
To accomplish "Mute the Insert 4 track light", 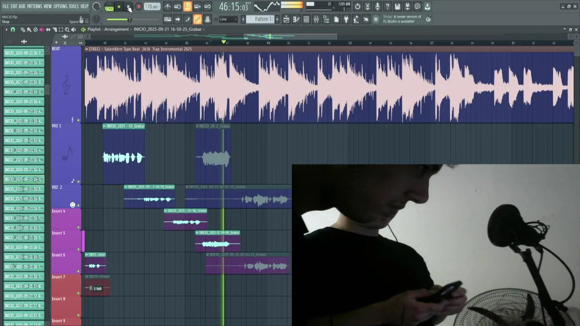I will (78, 227).
